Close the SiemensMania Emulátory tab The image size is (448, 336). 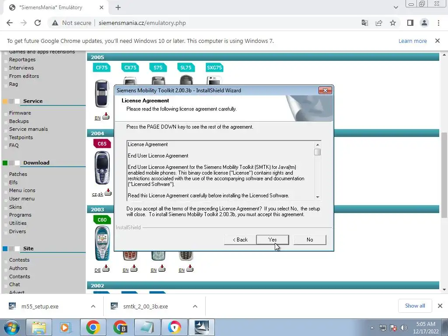tap(101, 8)
